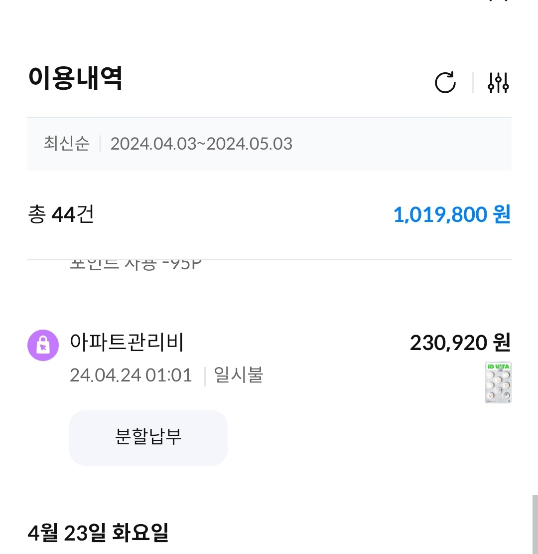The height and width of the screenshot is (554, 538).
Task: Tap the partially hidden 포인트 사용 -95P text
Action: [x=134, y=265]
